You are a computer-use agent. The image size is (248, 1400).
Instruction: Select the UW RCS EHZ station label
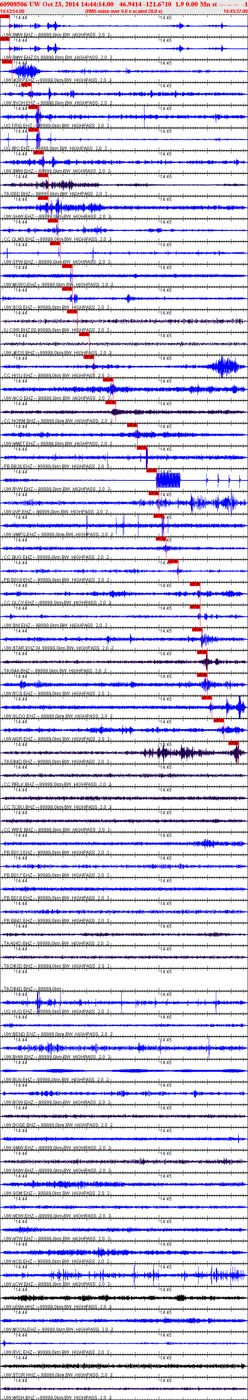click(56, 694)
